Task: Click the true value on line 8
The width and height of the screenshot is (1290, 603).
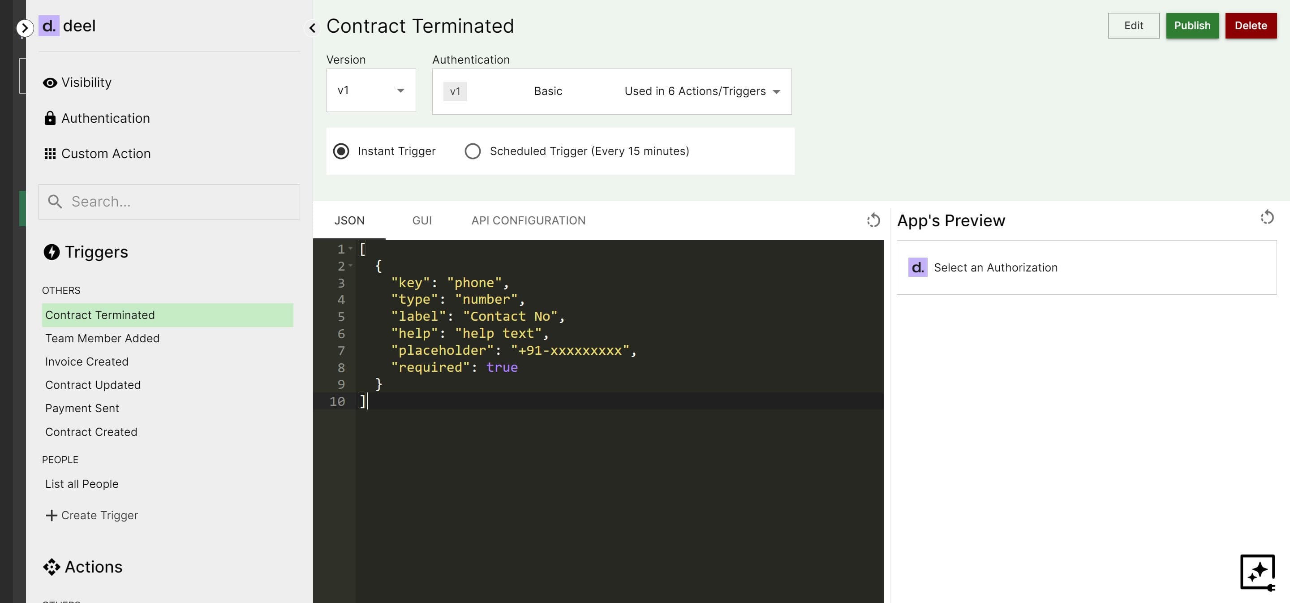Action: (502, 368)
